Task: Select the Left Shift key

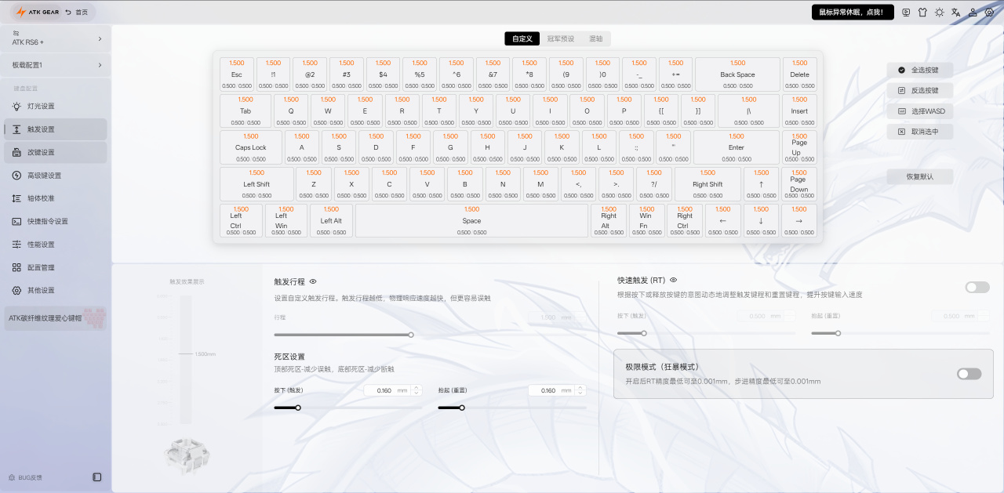Action: [x=256, y=184]
